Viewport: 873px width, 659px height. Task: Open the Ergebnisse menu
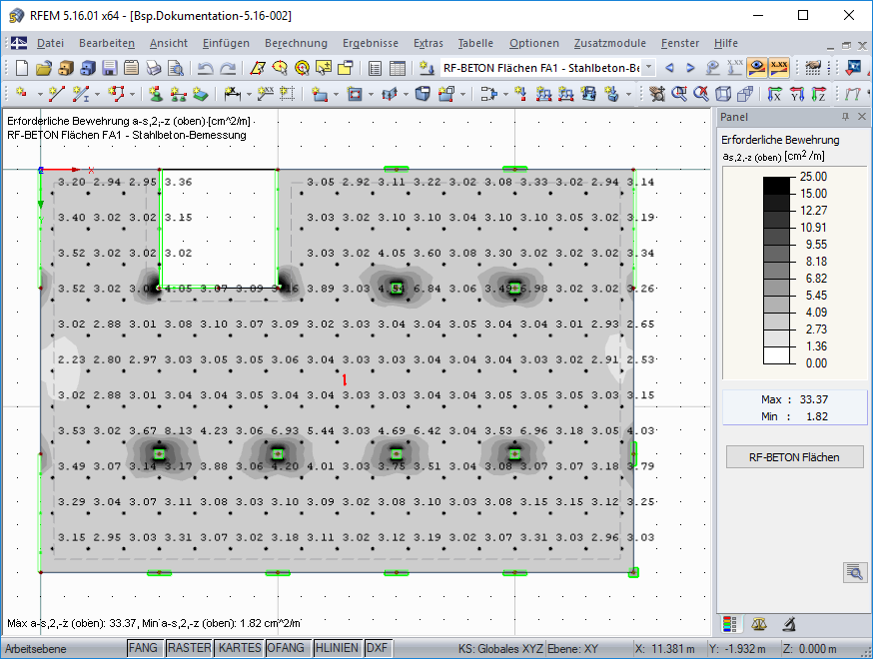click(371, 43)
